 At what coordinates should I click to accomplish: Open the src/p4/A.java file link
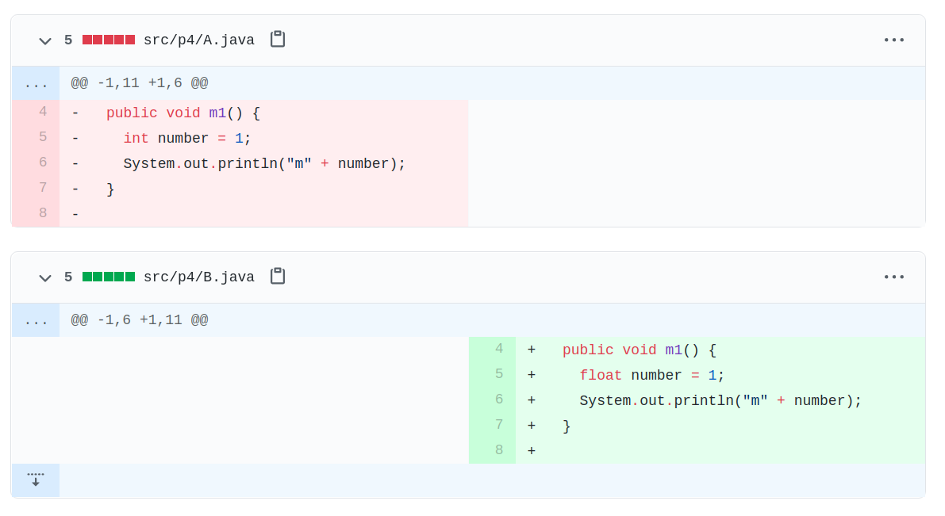(198, 40)
